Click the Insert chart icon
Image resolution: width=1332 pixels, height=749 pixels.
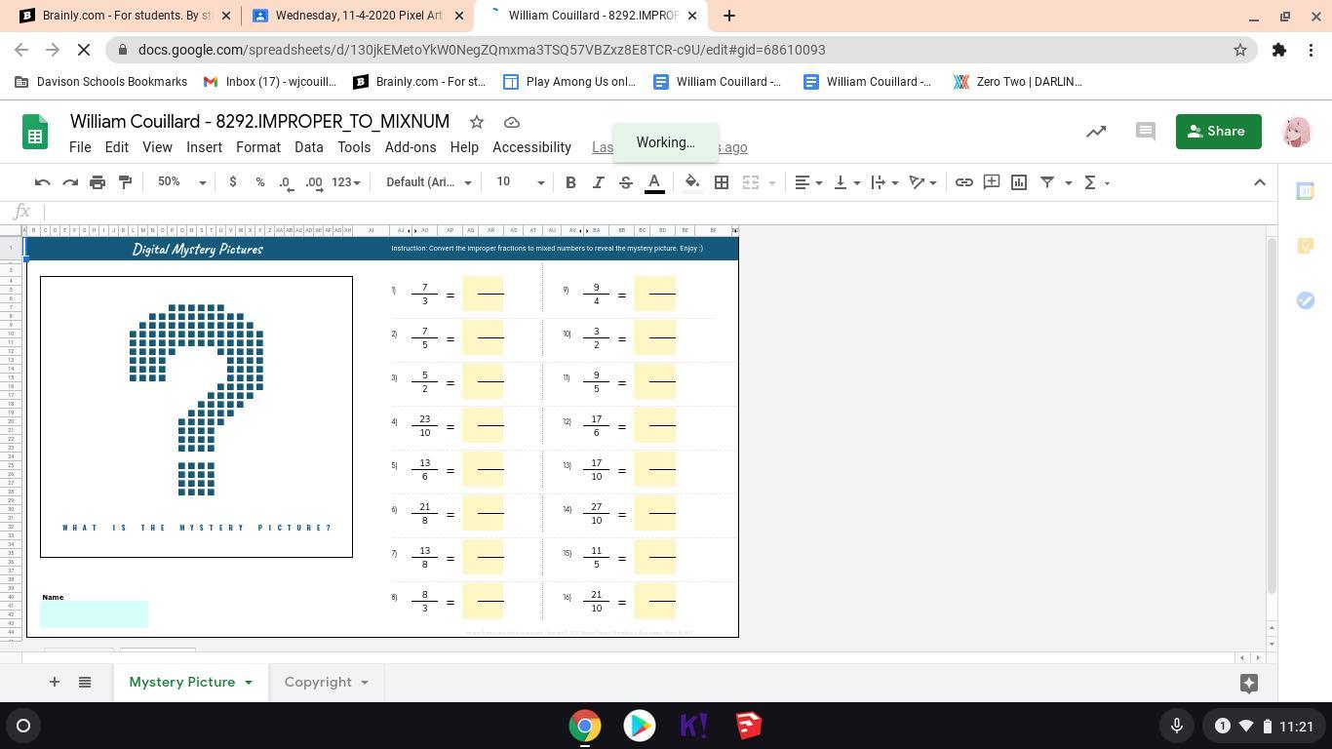click(x=1019, y=182)
